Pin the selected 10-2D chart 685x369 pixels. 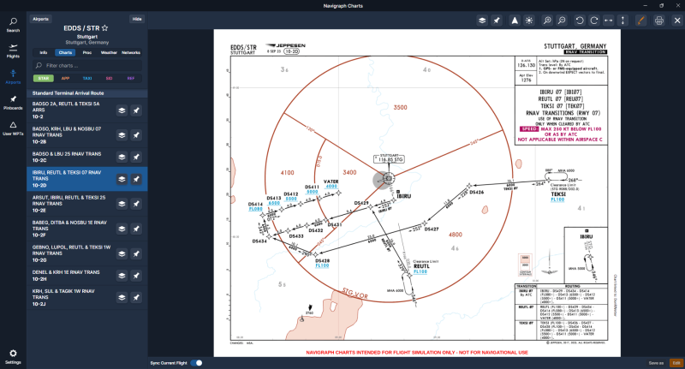click(136, 179)
